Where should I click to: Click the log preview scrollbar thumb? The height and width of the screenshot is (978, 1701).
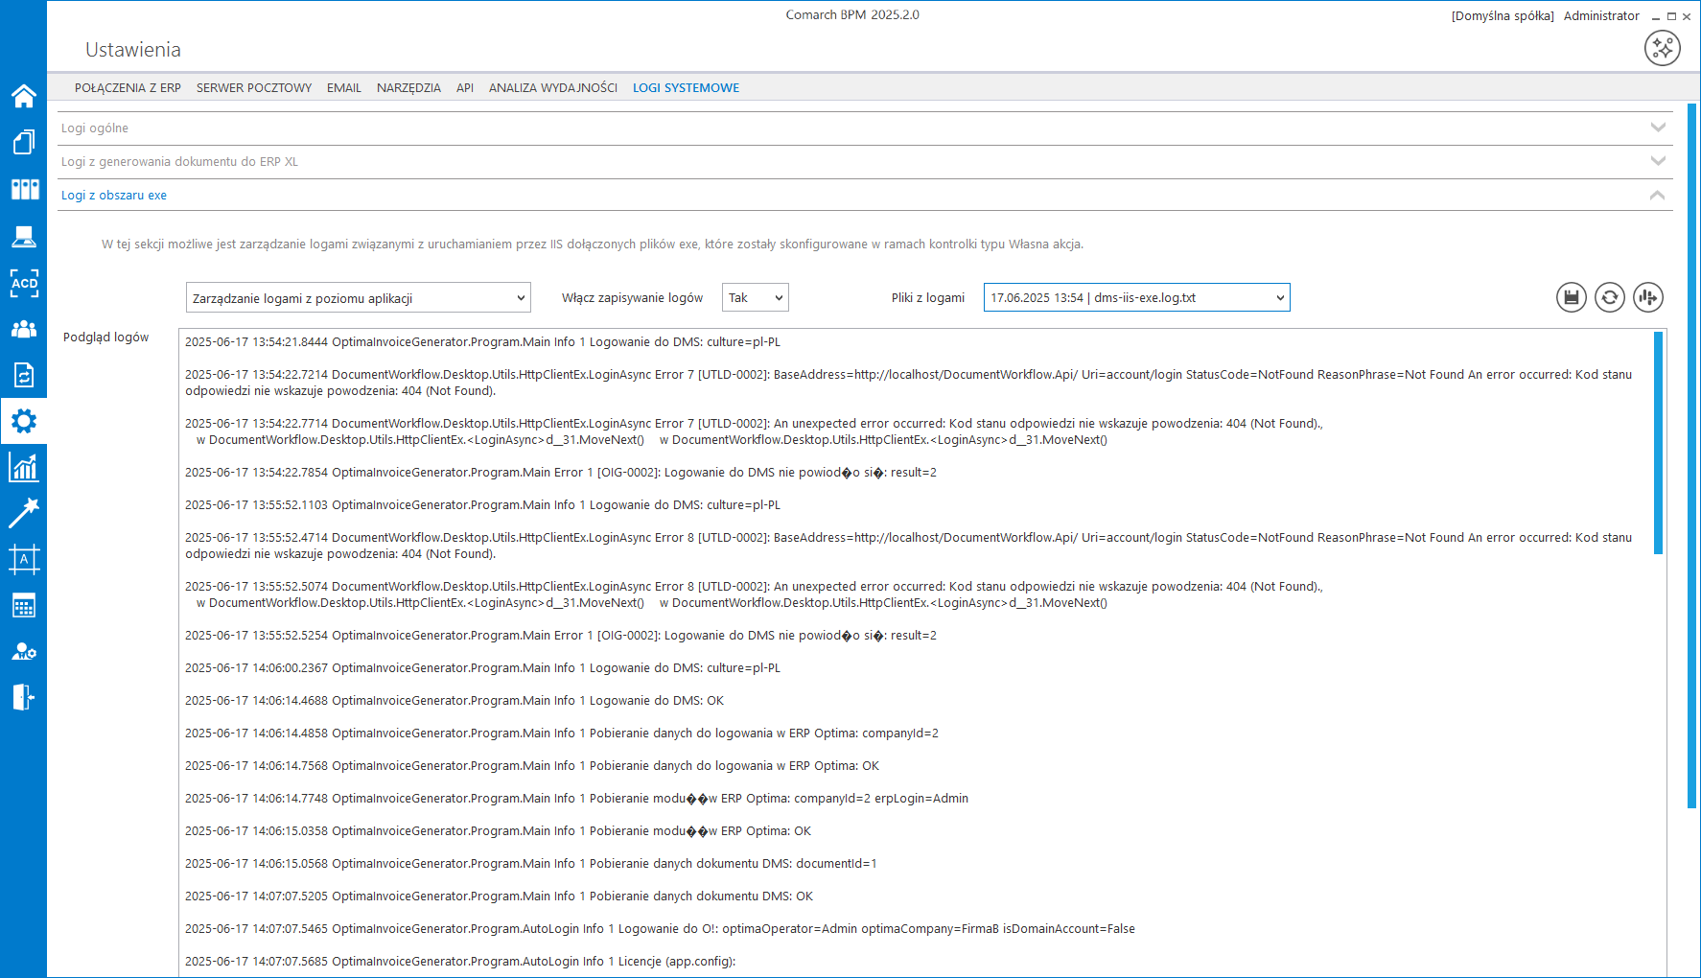tap(1658, 442)
